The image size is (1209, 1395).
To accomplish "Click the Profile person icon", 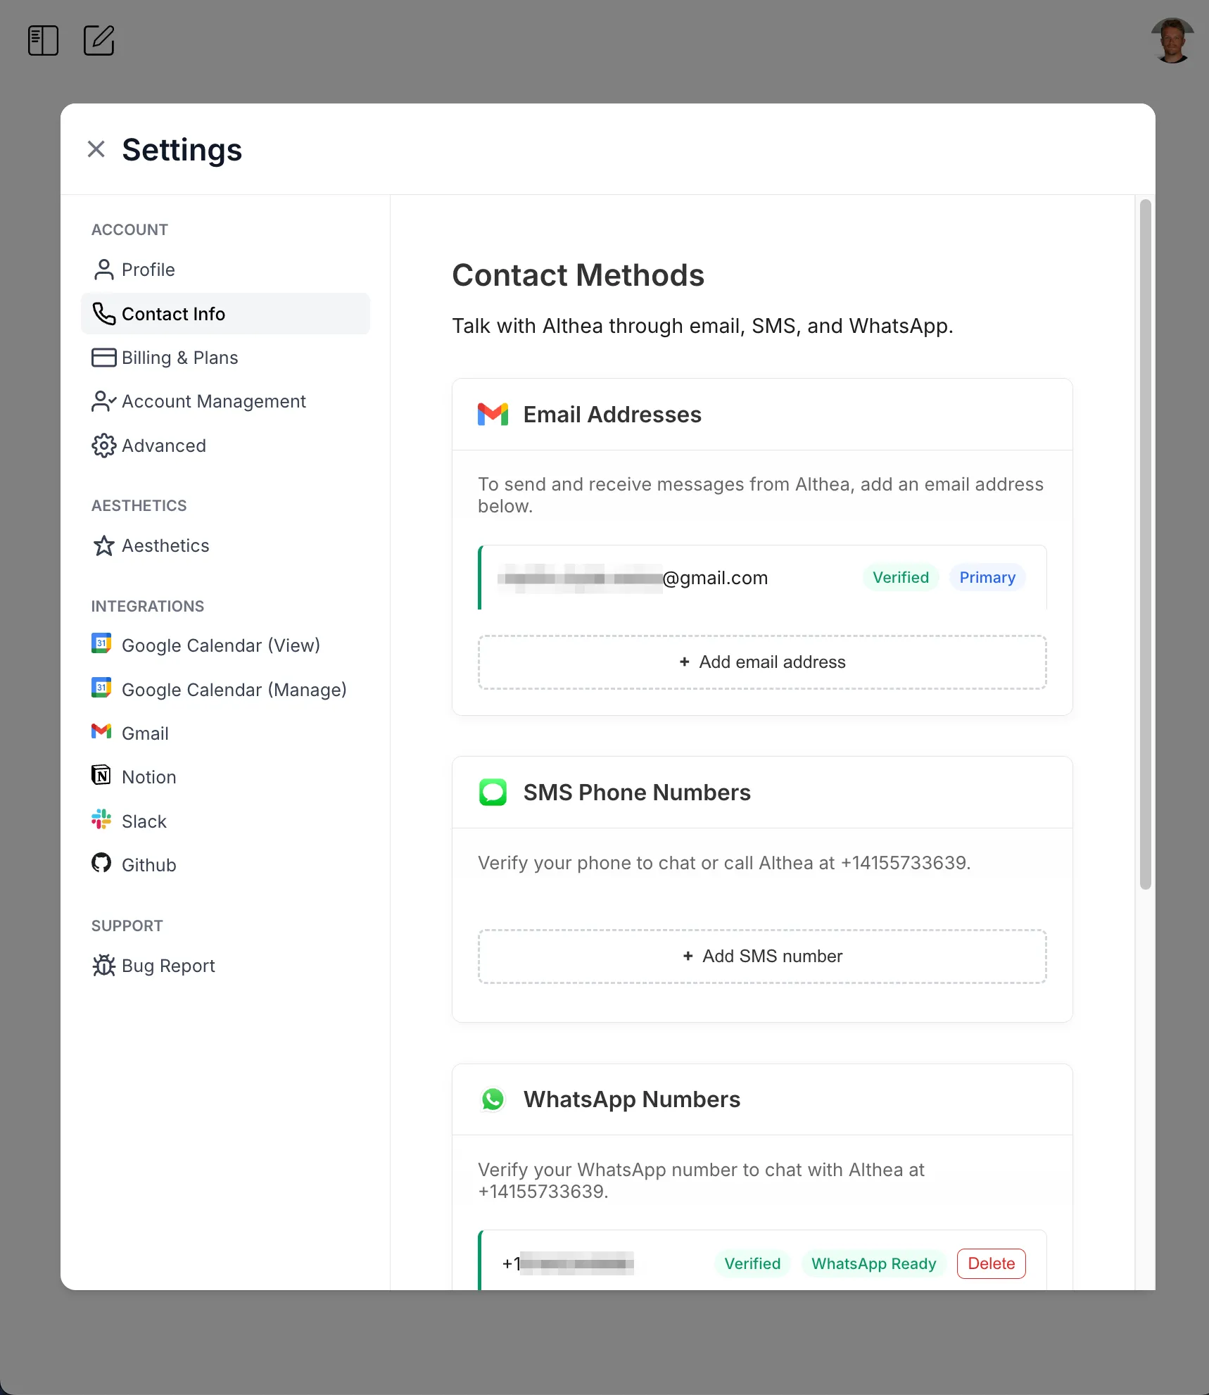I will [103, 270].
